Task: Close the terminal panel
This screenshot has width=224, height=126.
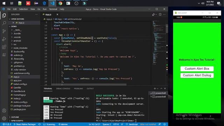Action: click(165, 89)
